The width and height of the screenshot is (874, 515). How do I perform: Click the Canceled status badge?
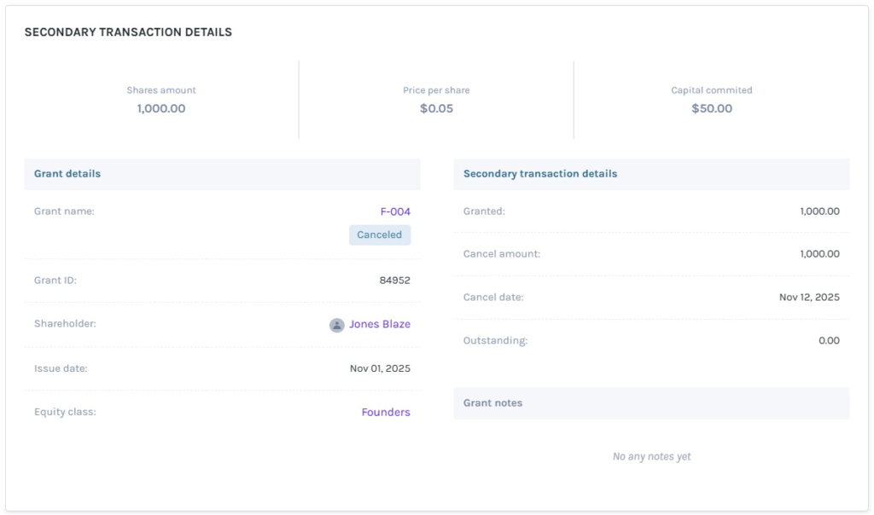click(x=380, y=234)
